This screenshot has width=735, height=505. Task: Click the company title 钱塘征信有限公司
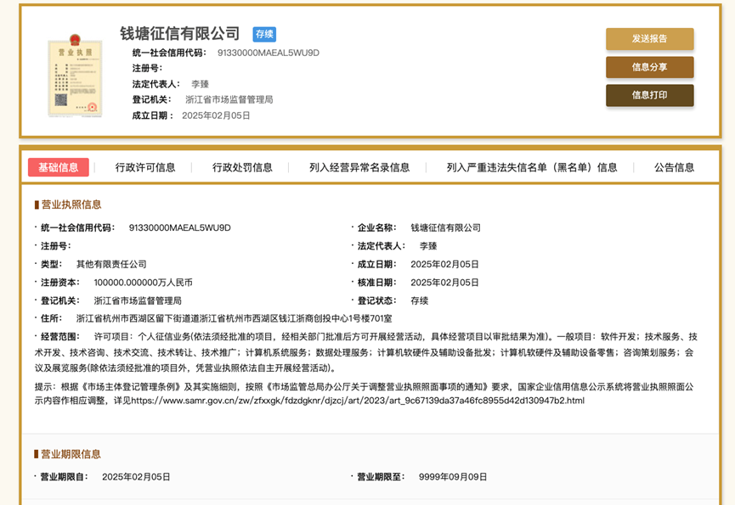(x=180, y=34)
